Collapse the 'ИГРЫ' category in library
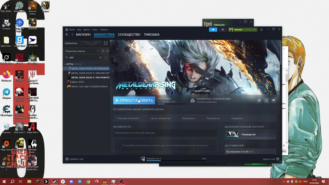 click(65, 64)
